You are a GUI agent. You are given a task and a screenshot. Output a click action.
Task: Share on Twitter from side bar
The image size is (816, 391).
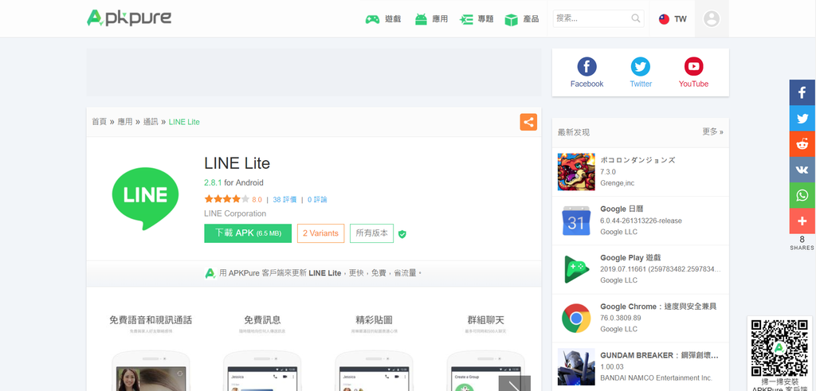tap(802, 118)
